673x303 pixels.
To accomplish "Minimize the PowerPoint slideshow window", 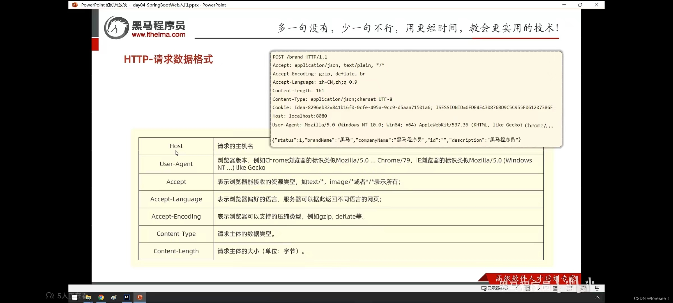I will pos(564,5).
